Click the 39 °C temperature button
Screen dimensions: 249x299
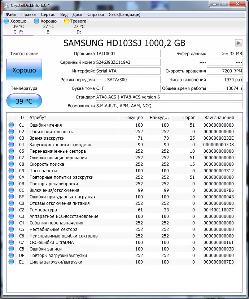24,101
